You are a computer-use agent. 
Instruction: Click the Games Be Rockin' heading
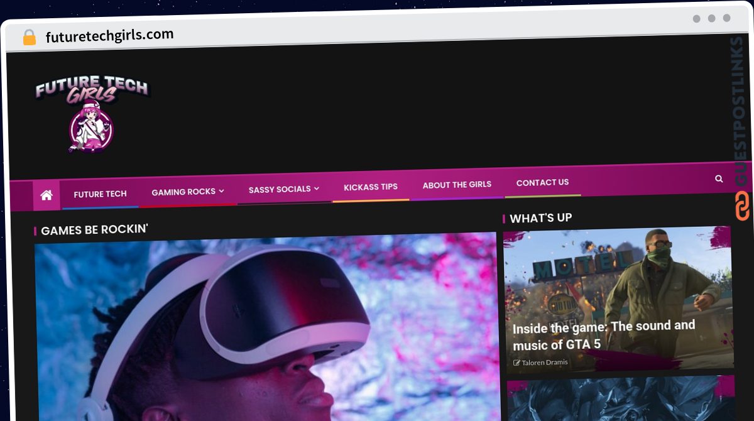[x=94, y=230]
